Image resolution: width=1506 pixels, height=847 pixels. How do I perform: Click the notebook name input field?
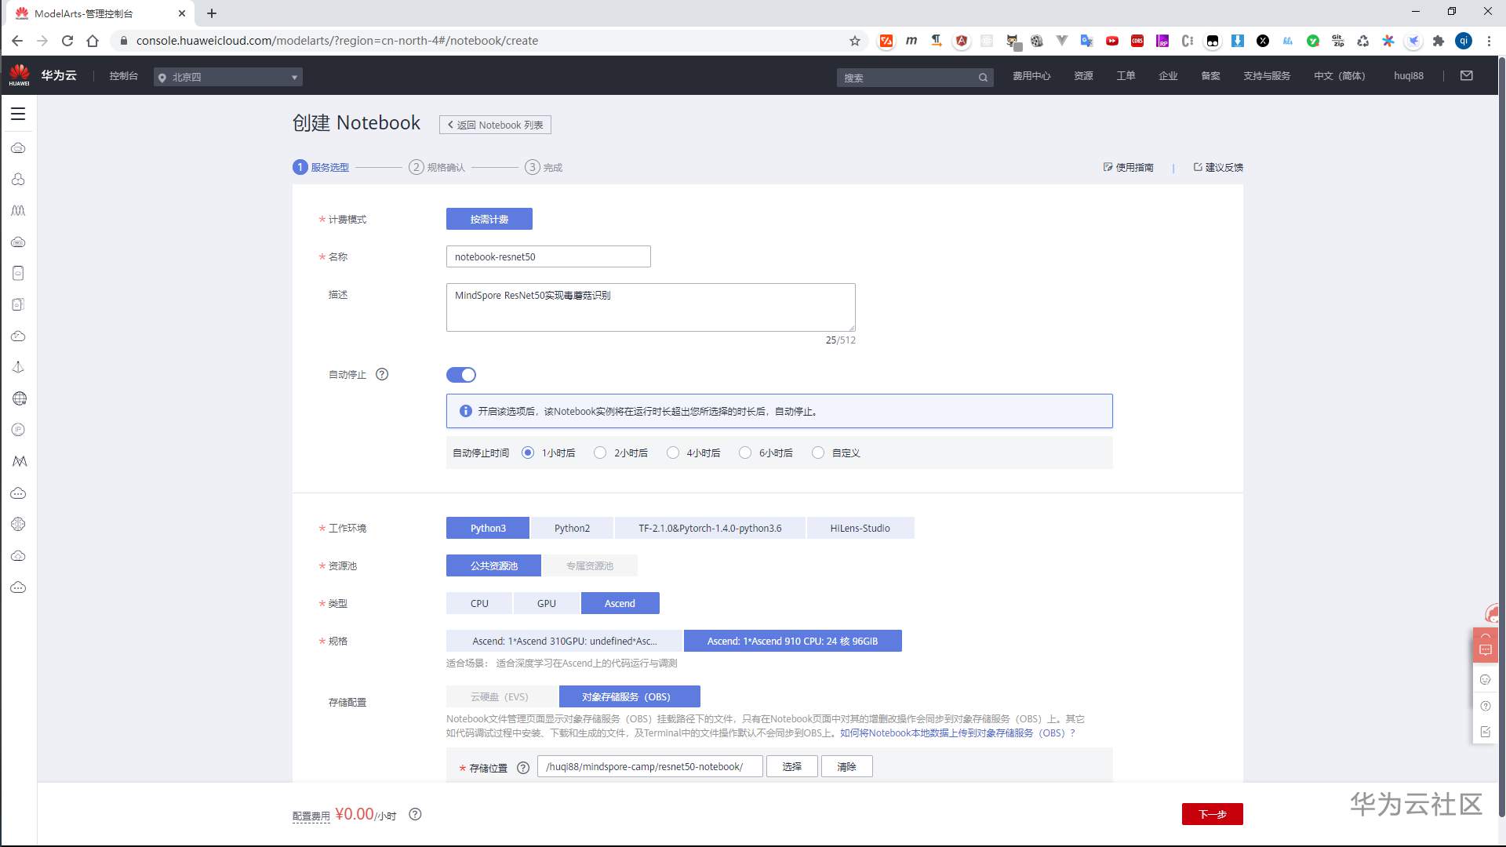(548, 256)
